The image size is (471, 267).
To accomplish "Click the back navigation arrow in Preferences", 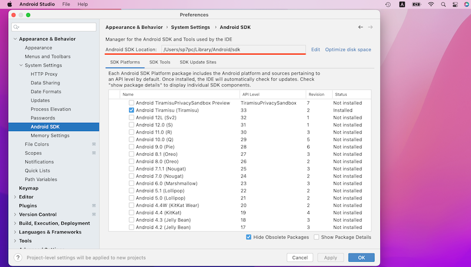I will click(x=360, y=27).
